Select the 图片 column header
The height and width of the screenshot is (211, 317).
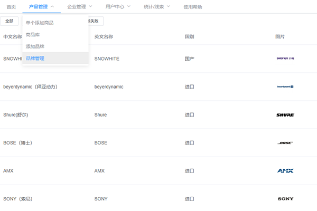click(280, 36)
